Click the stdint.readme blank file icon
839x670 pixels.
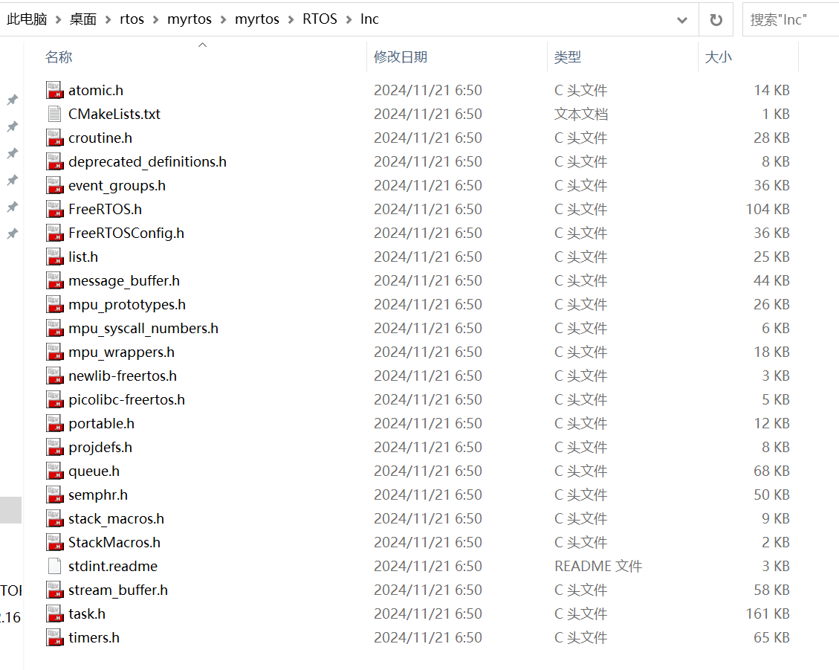pyautogui.click(x=54, y=566)
